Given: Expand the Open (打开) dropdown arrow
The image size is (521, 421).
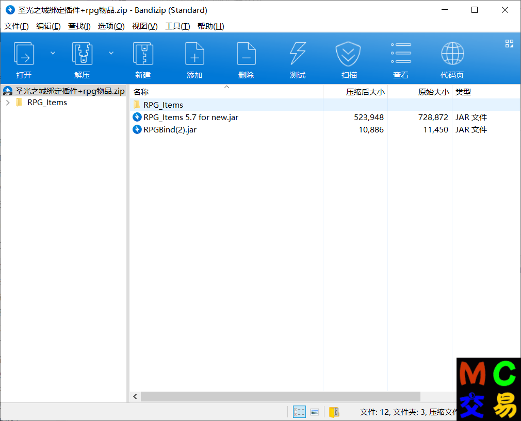Looking at the screenshot, I should pos(53,53).
